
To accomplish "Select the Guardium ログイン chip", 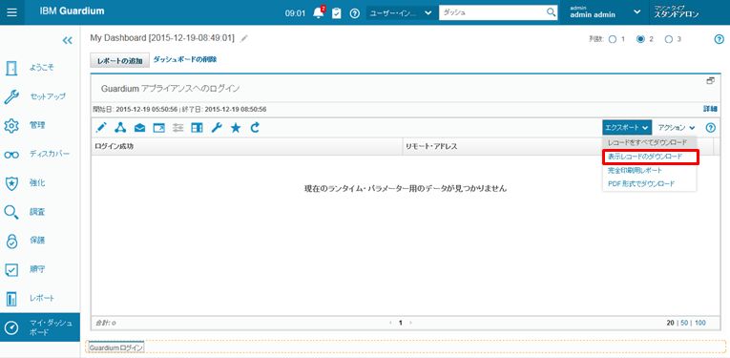I will (x=115, y=347).
